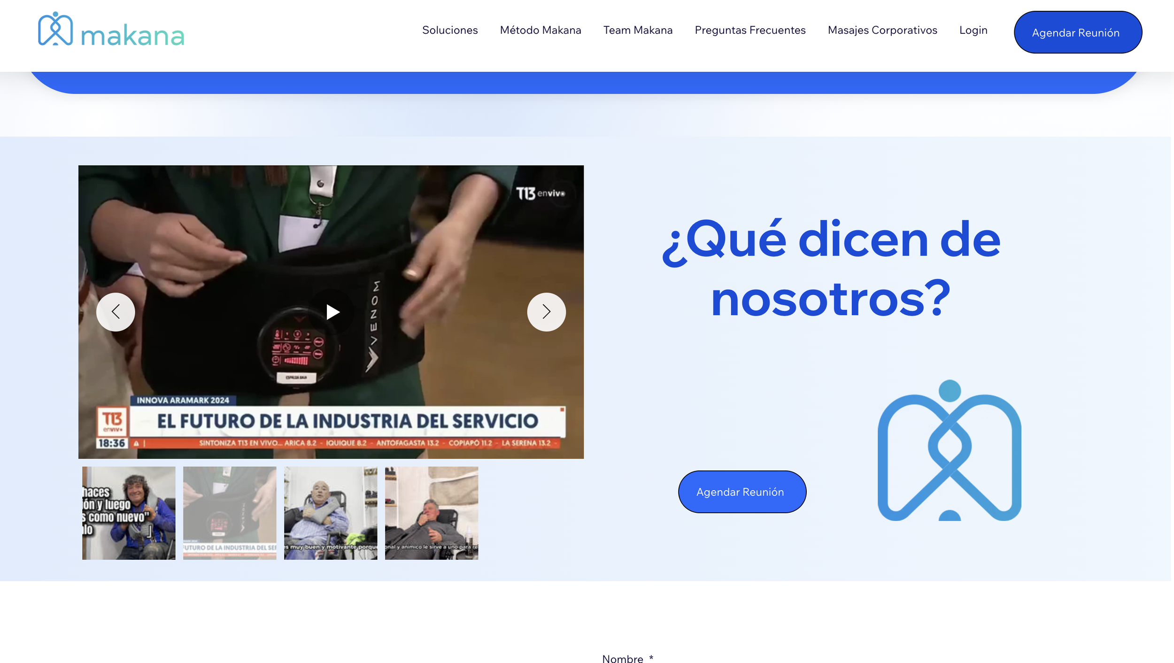
Task: Select thumbnail of curly-haired man
Action: (129, 513)
